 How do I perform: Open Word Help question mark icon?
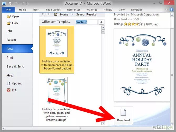click(171, 9)
